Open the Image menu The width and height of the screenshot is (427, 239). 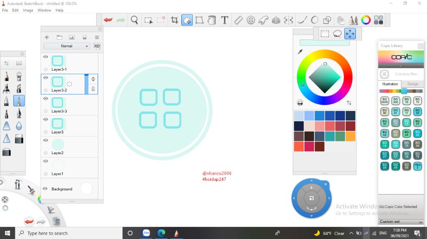[x=28, y=10]
